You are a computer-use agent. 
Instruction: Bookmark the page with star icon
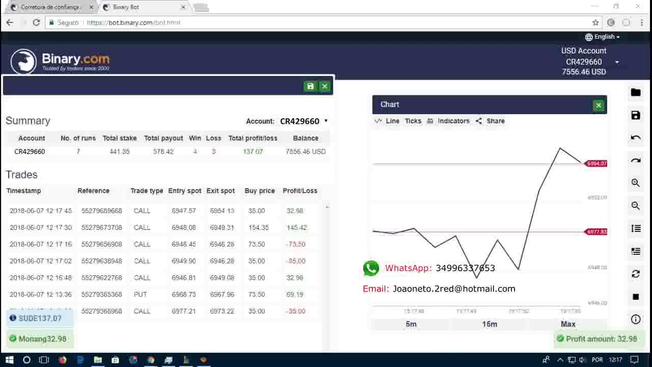point(595,22)
